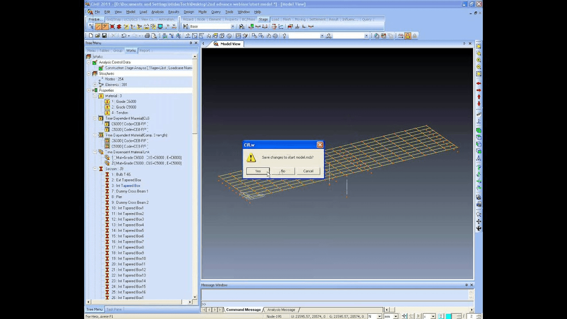Switch to the Load toolbar tab
The width and height of the screenshot is (567, 319).
[x=275, y=19]
